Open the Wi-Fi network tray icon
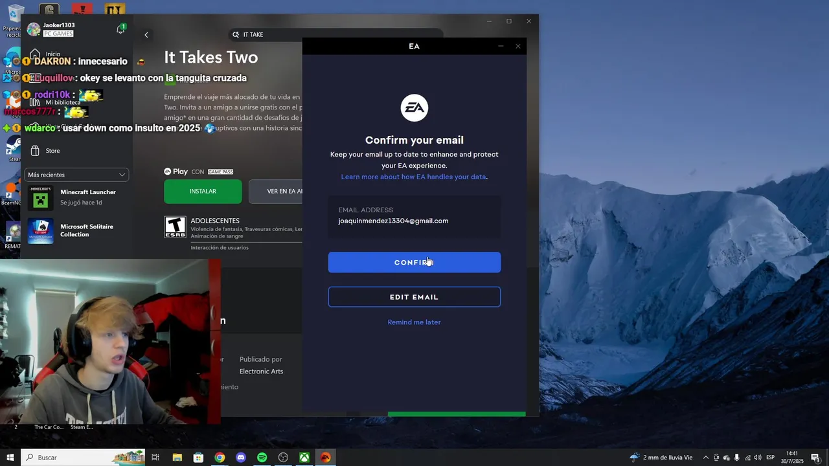This screenshot has height=466, width=829. click(747, 458)
